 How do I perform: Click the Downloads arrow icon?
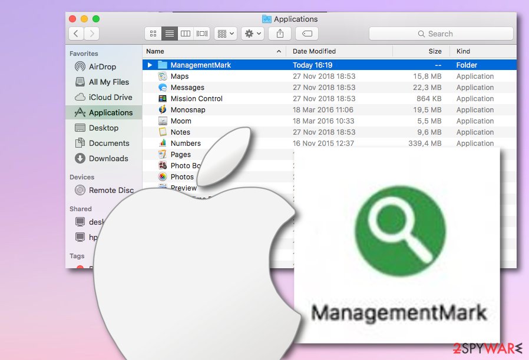80,158
